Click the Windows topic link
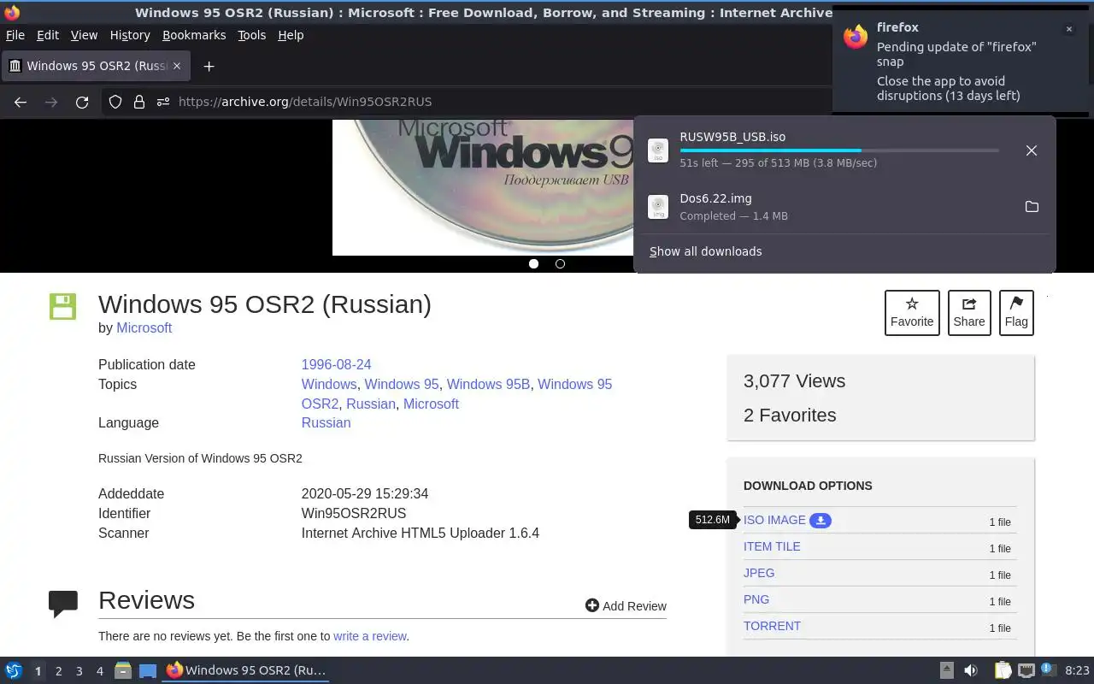 coord(329,384)
